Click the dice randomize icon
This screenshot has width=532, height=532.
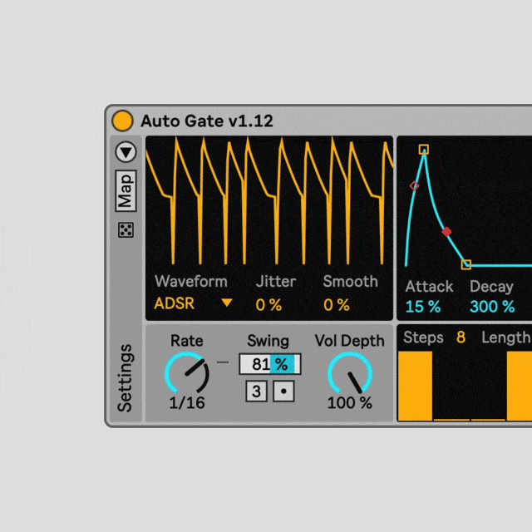[x=126, y=230]
